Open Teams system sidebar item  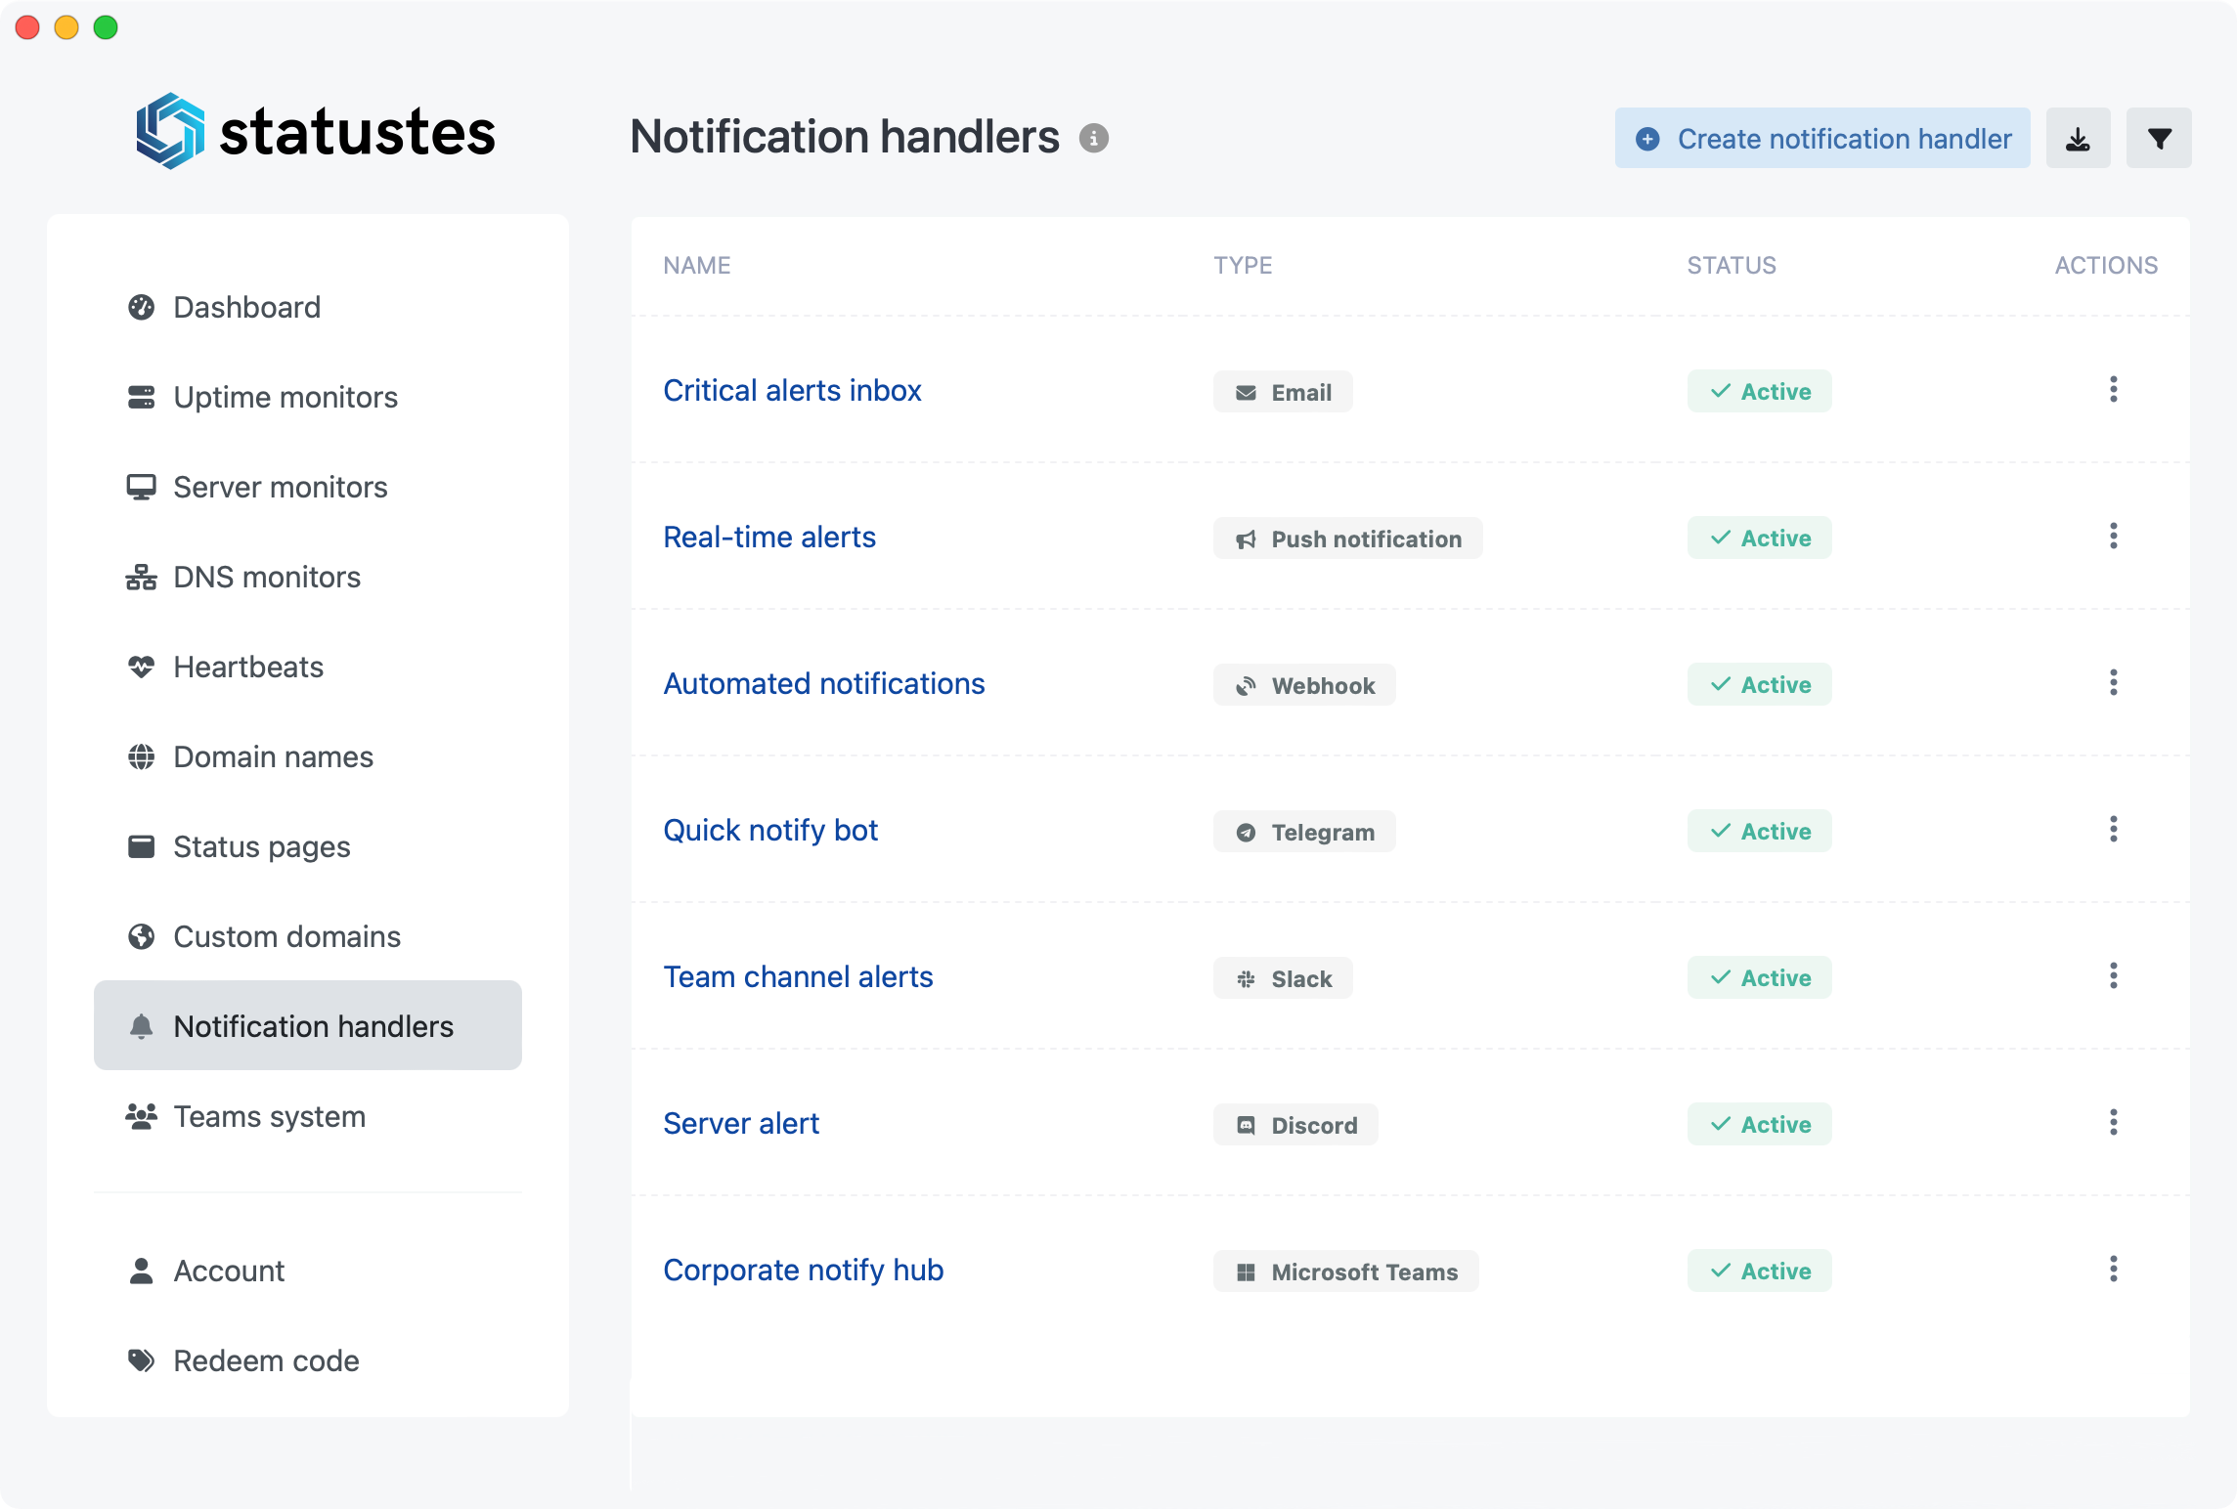point(269,1117)
